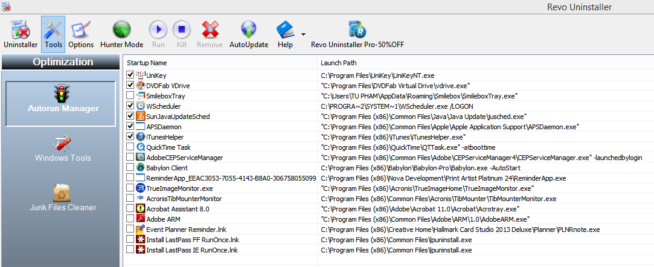Click the QuickTime Task Q icon
The image size is (654, 267).
coord(140,147)
